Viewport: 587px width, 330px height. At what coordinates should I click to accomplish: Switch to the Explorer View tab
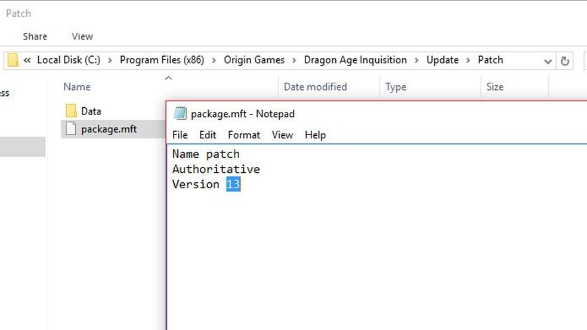(x=82, y=36)
